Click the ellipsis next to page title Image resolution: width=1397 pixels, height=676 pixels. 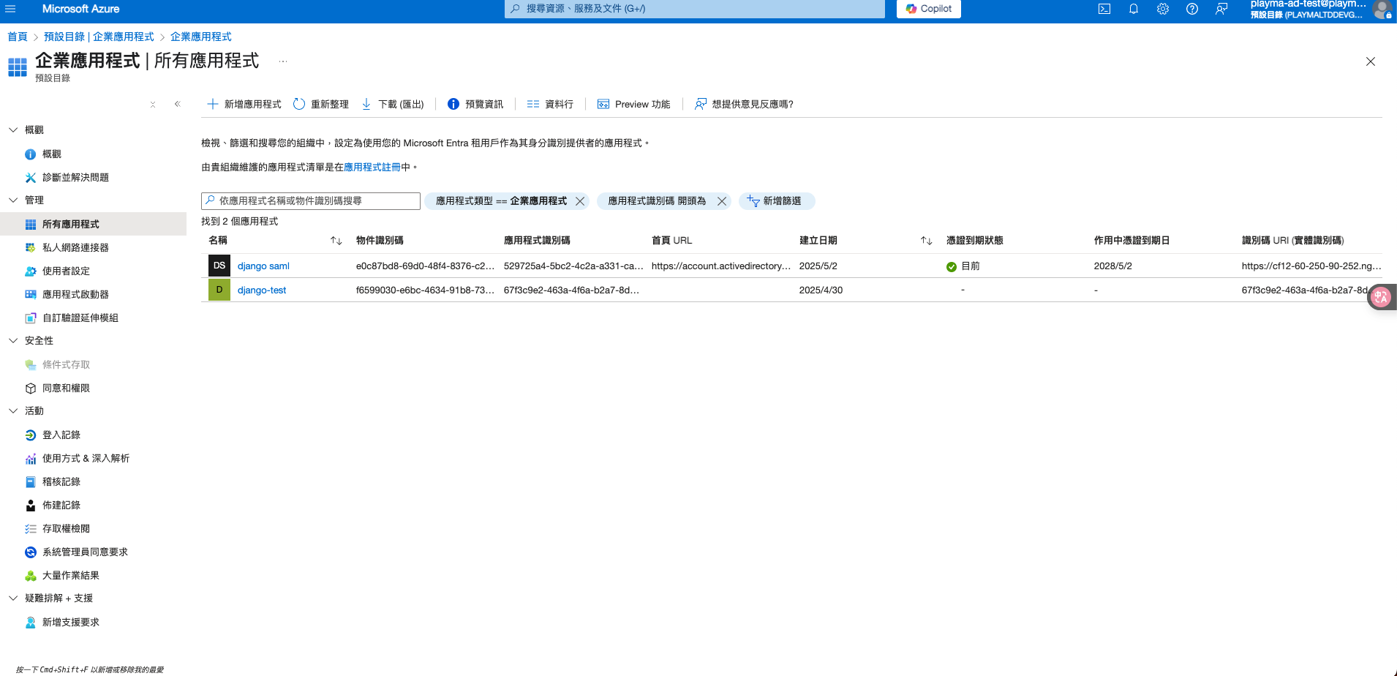[x=283, y=61]
